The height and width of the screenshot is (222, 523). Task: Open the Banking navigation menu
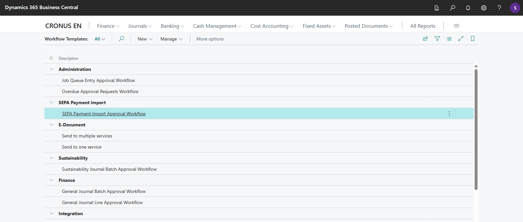(x=173, y=26)
